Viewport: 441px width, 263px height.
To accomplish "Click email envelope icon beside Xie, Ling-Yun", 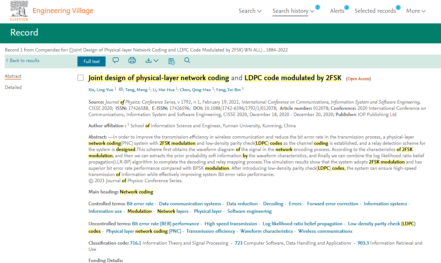I will pyautogui.click(x=121, y=89).
